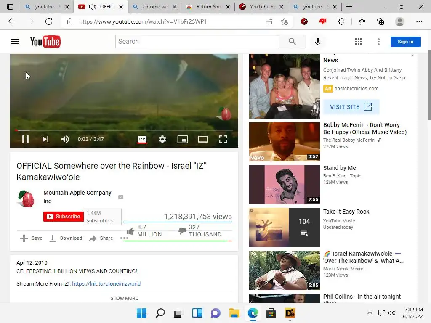Click the address bar URL
Screen dimensions: 431x323
click(x=144, y=21)
